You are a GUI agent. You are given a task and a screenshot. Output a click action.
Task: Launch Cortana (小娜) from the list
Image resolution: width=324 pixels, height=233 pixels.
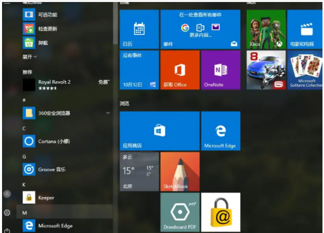pos(66,141)
